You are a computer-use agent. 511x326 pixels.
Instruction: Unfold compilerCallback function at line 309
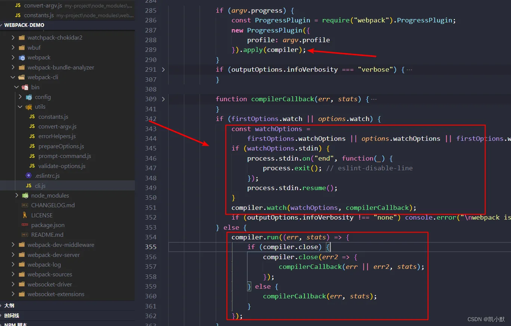click(163, 99)
